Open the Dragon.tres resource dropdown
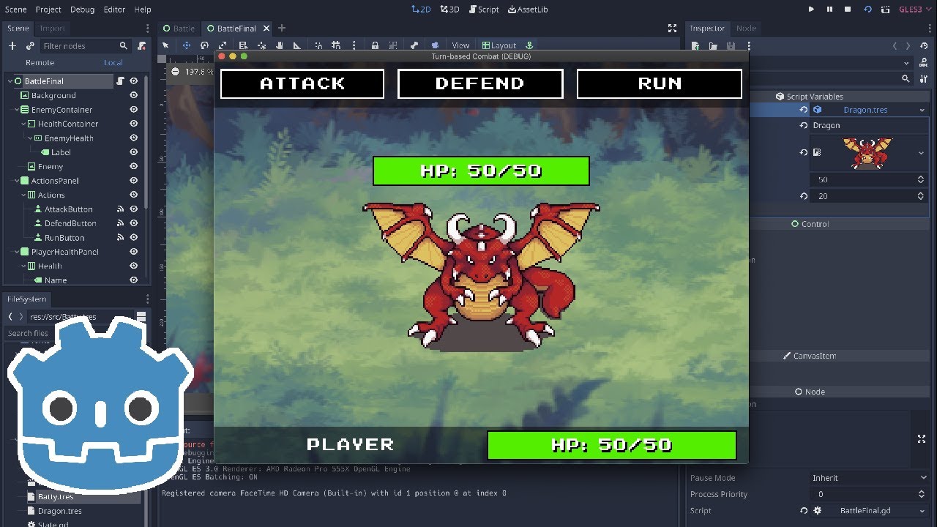Viewport: 937px width, 527px height. (x=922, y=110)
